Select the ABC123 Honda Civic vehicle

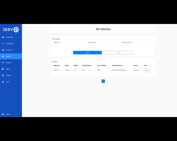pyautogui.click(x=147, y=71)
